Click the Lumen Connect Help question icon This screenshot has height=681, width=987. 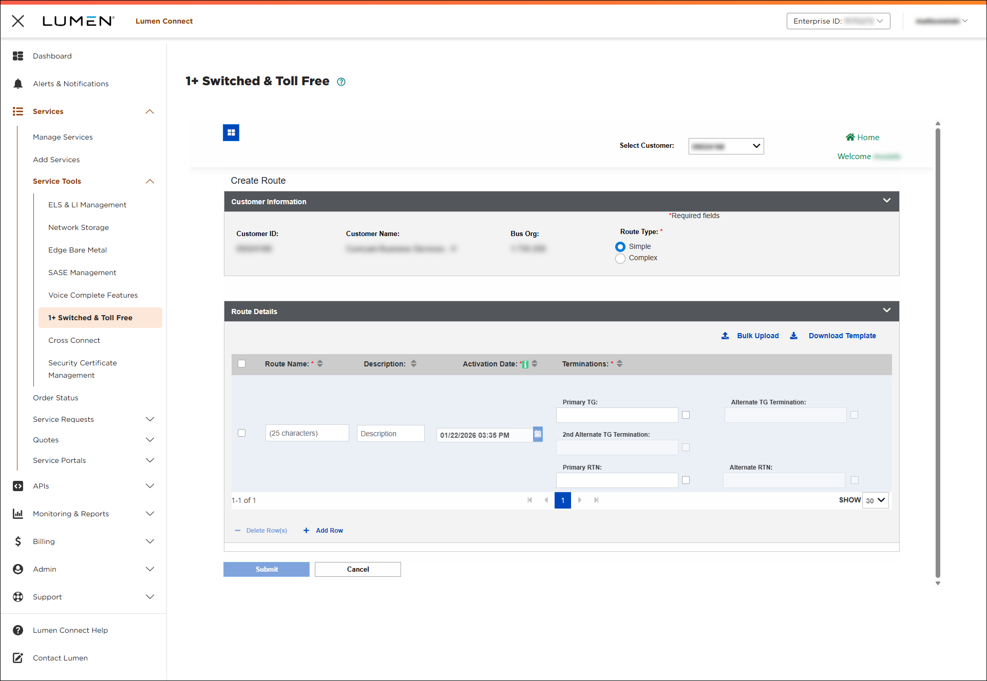18,630
